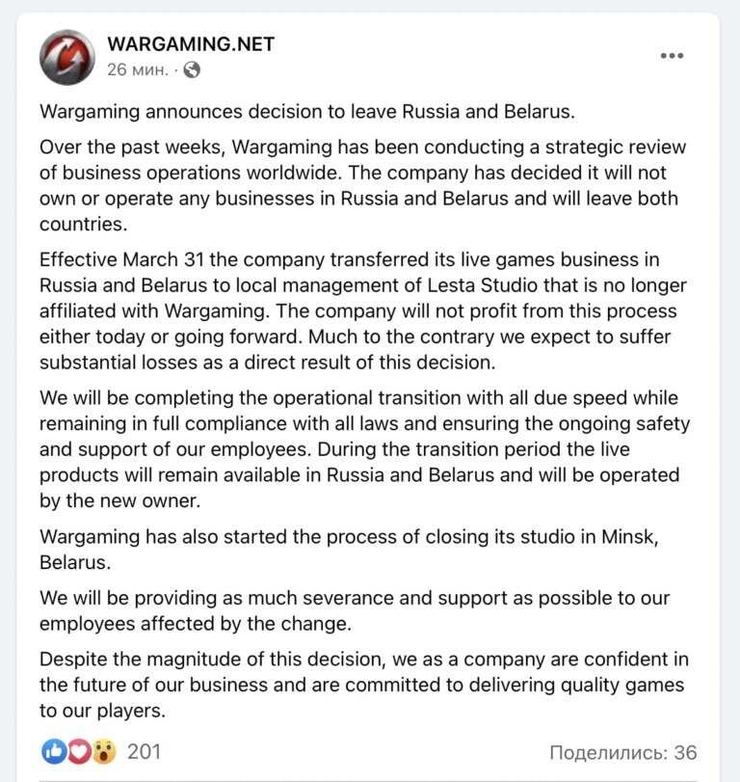Click the phrase 'by the new owner.'
Image resolution: width=740 pixels, height=782 pixels.
click(119, 500)
